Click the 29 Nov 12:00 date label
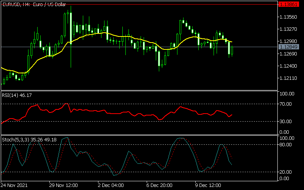This screenshot has height=190, width=304. pyautogui.click(x=63, y=185)
